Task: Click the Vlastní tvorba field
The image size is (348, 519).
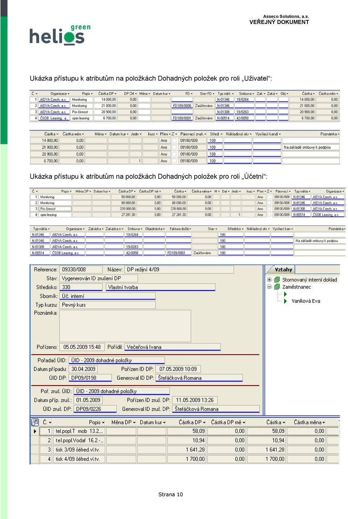Action: point(161,287)
